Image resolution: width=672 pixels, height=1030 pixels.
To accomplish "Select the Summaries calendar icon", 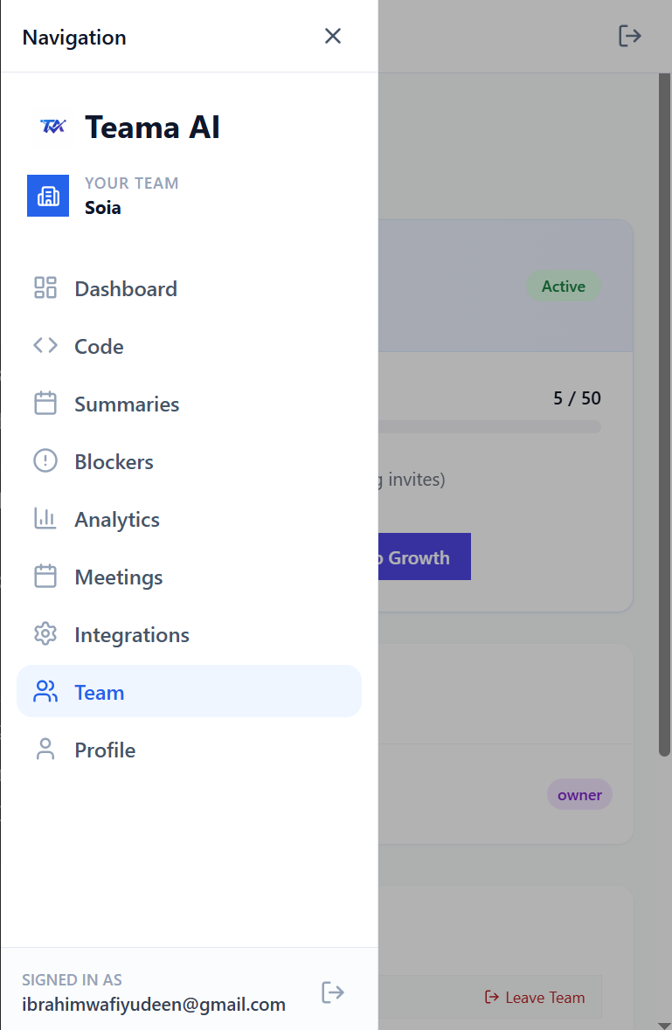I will (x=45, y=403).
